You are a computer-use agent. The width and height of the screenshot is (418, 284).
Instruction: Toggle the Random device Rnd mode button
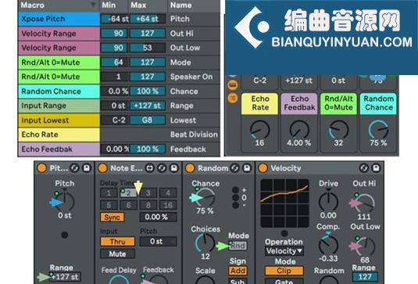pyautogui.click(x=238, y=246)
